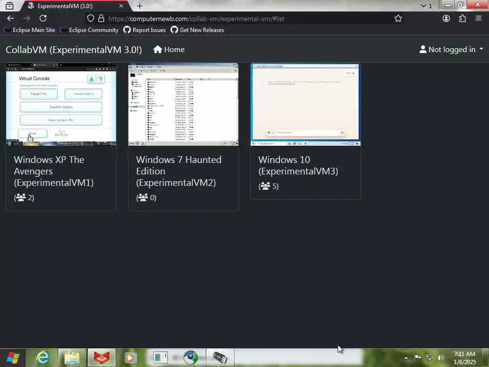Image resolution: width=489 pixels, height=367 pixels.
Task: Click the user count 2 on ExperimentalVM1
Action: (24, 197)
